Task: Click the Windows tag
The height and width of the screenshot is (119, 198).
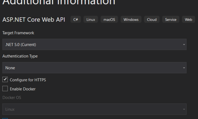Action: (x=131, y=20)
